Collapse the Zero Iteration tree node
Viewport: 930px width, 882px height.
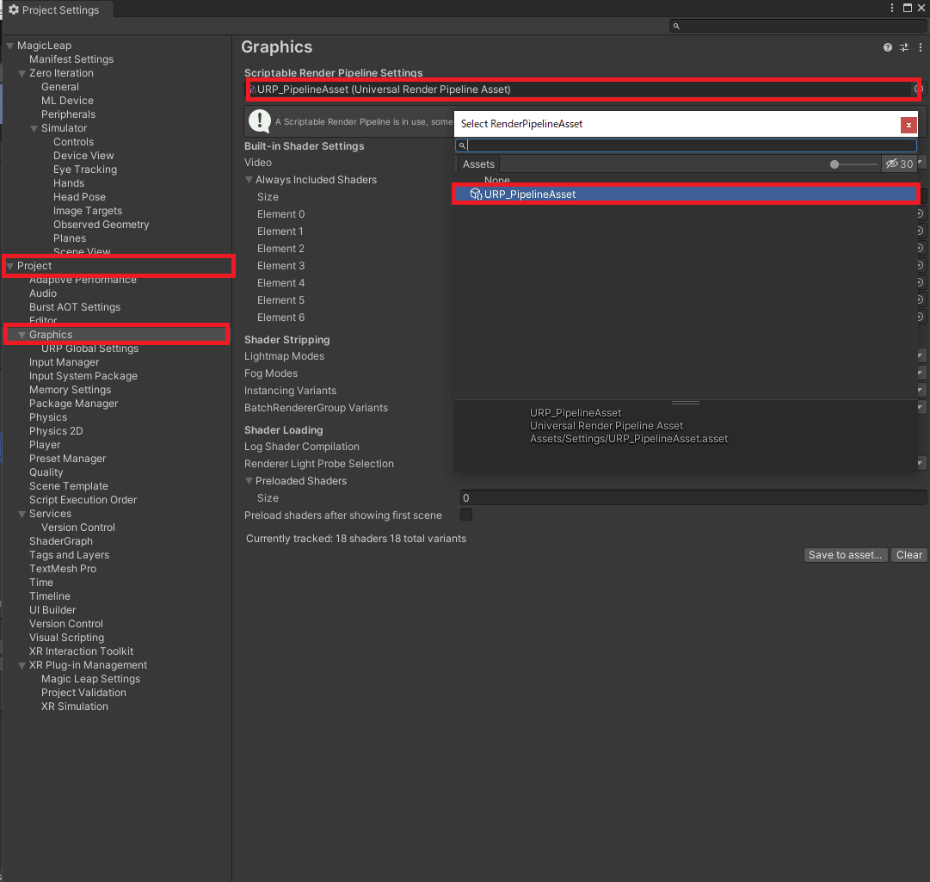click(22, 73)
